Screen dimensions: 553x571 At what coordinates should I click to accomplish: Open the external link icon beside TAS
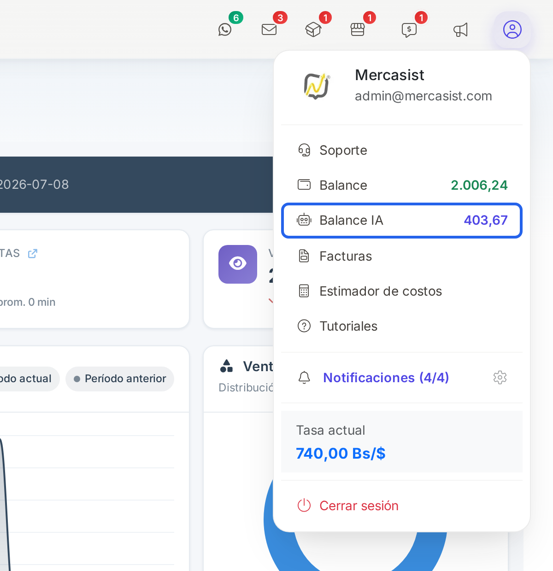point(32,254)
